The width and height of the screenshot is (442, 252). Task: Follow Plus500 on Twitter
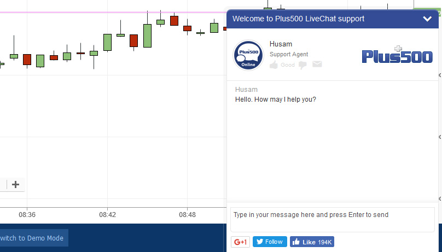(270, 242)
